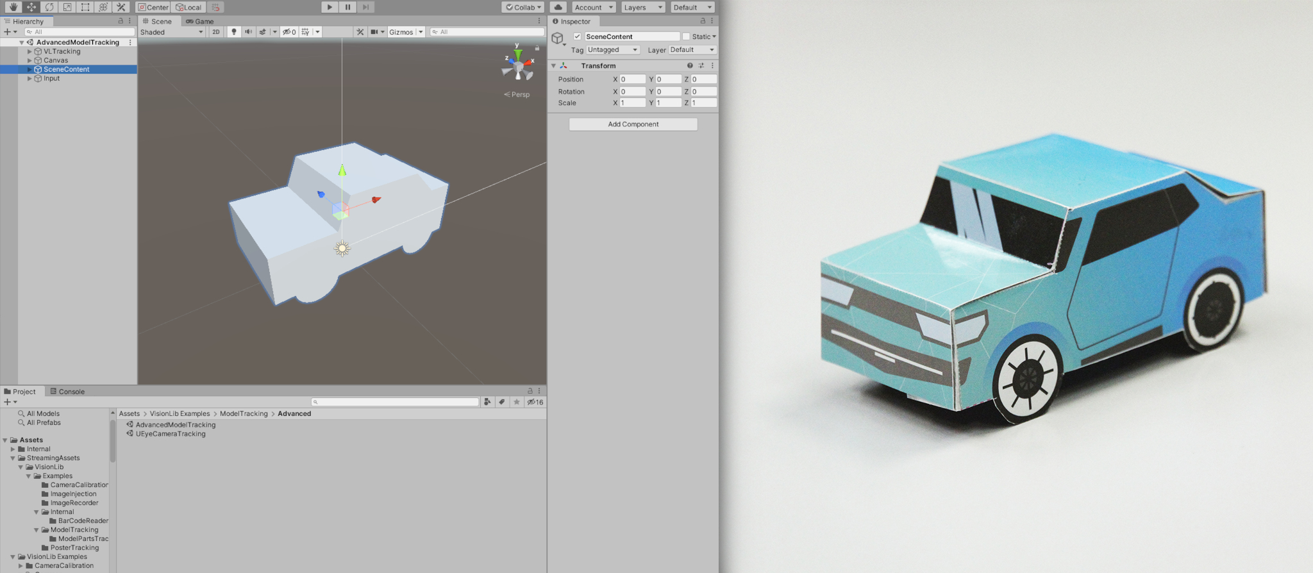Open the Tag Untagged dropdown
This screenshot has width=1313, height=573.
pyautogui.click(x=612, y=50)
